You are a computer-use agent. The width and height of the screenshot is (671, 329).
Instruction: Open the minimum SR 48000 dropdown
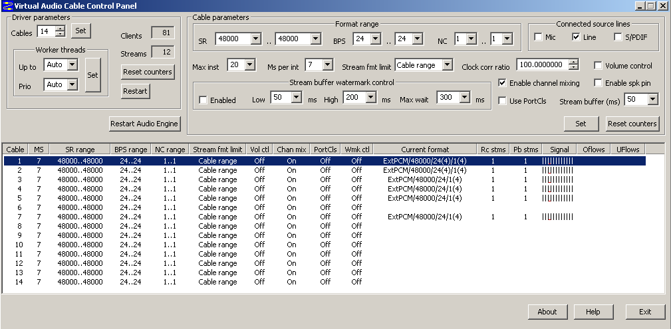tap(255, 39)
